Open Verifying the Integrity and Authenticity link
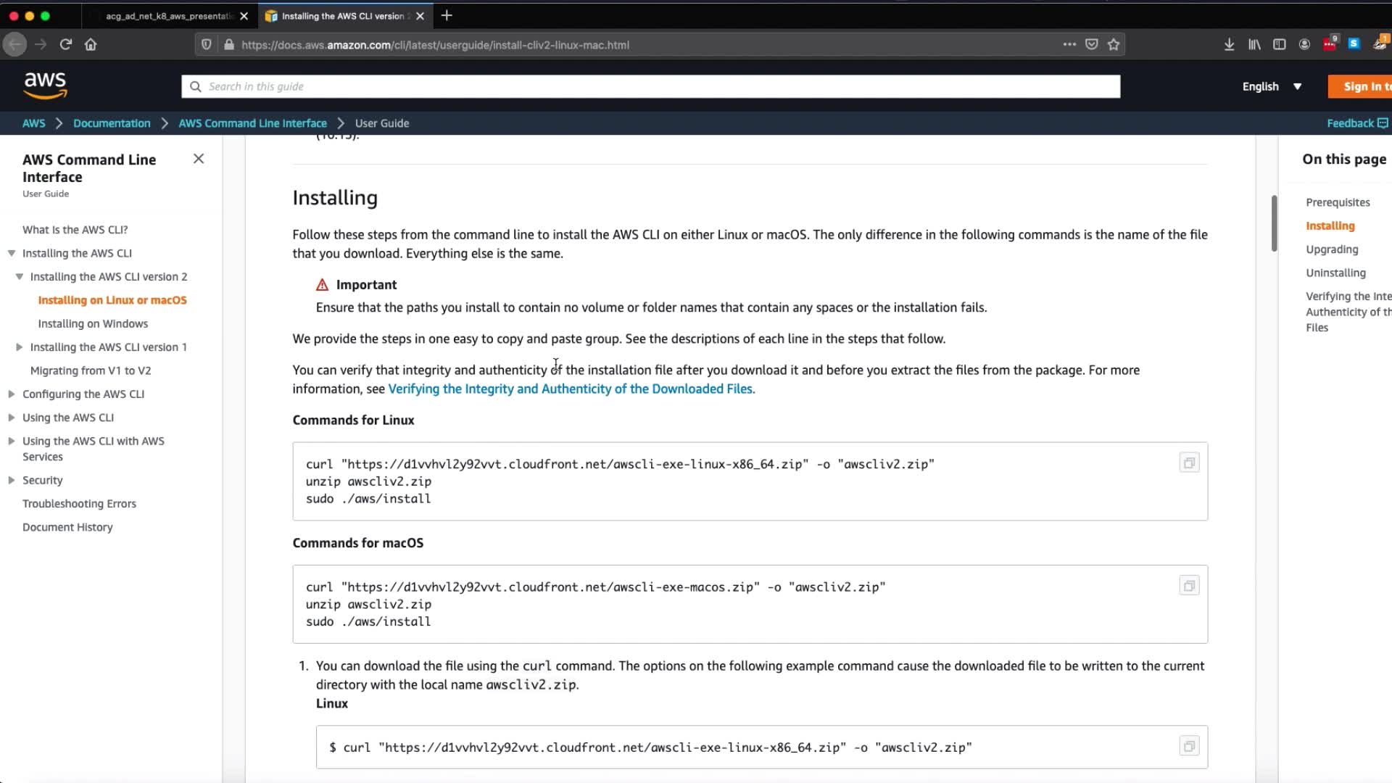 (x=571, y=389)
